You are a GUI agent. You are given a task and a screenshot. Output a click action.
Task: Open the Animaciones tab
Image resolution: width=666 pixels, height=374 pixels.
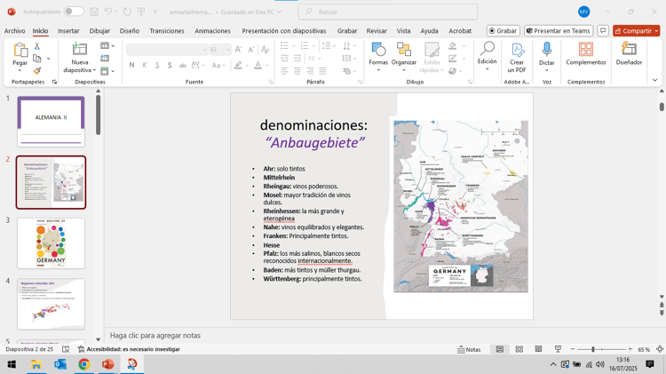[212, 30]
